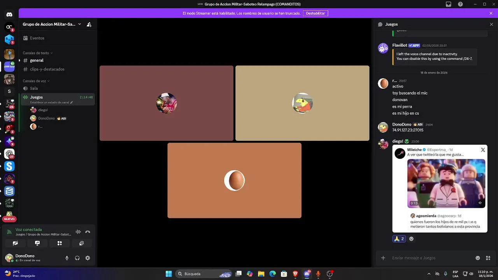Open user settings gear
The image size is (498, 280).
click(88, 258)
